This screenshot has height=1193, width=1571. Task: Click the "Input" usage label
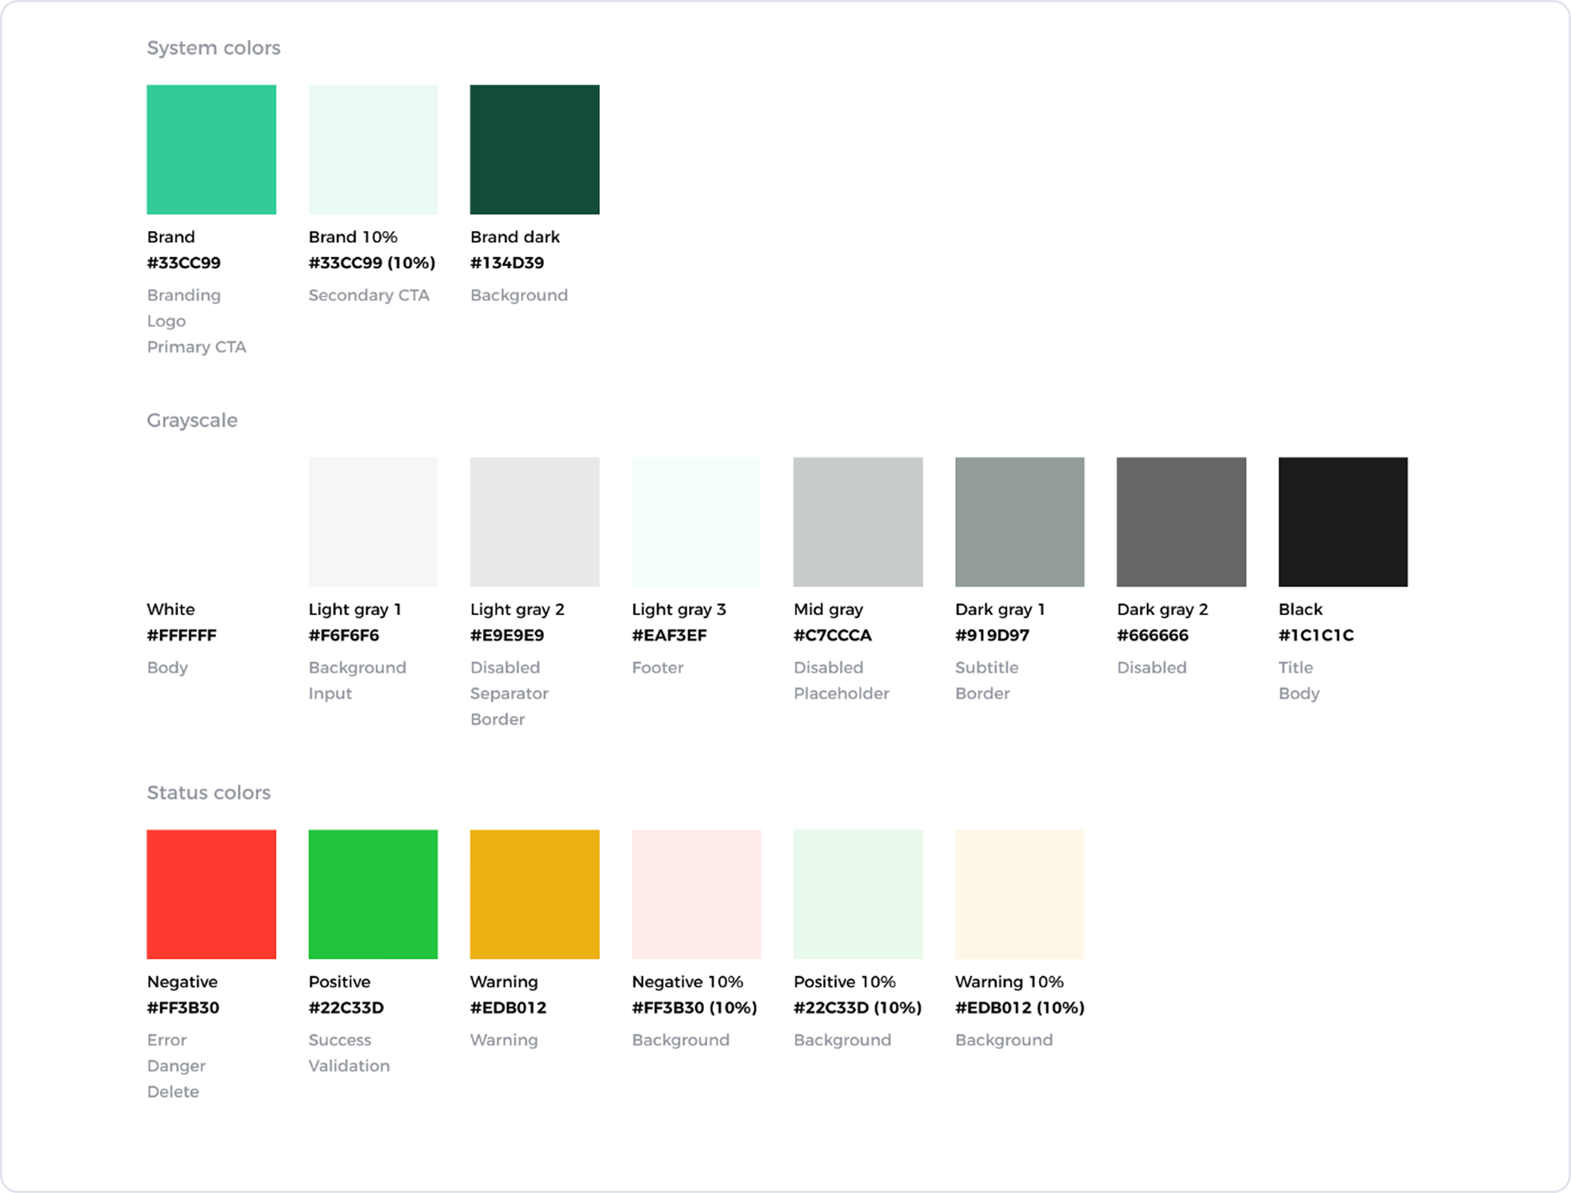click(329, 694)
